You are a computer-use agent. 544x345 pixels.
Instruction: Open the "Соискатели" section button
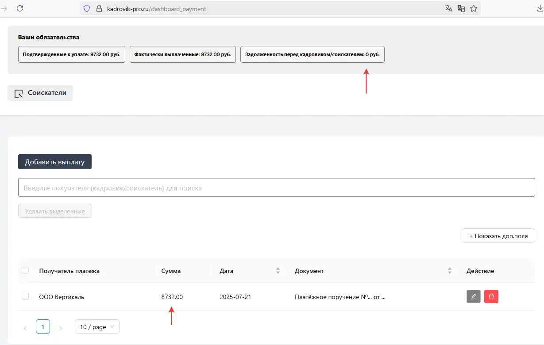[x=40, y=93]
